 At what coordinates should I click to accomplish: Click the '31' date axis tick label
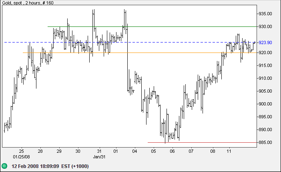coord(99,152)
